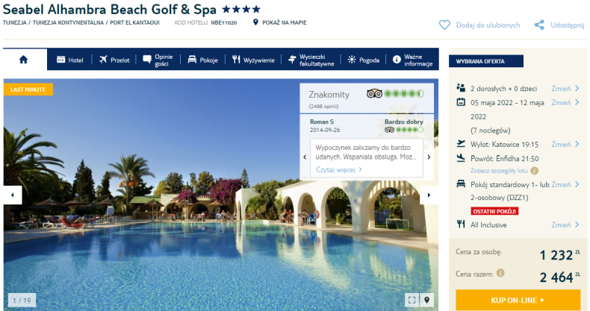This screenshot has width=590, height=311.
Task: Click map pin icon at Pokaż na mapie
Action: [x=255, y=22]
